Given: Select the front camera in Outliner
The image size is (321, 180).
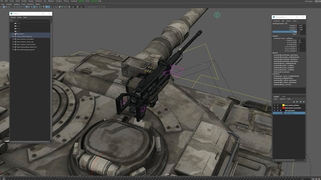Looking at the screenshot, I should [x=19, y=29].
